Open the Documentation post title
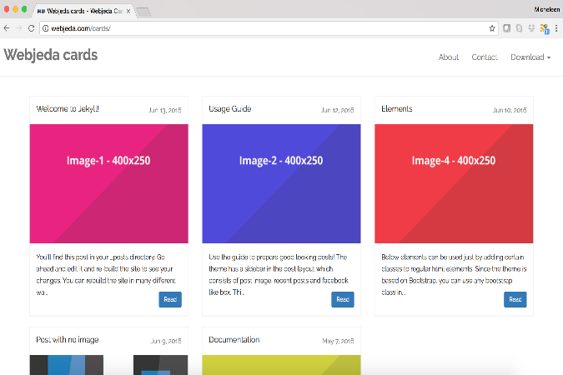This screenshot has height=375, width=563. (x=234, y=339)
